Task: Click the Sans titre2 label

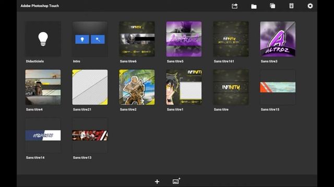Action: [128, 110]
